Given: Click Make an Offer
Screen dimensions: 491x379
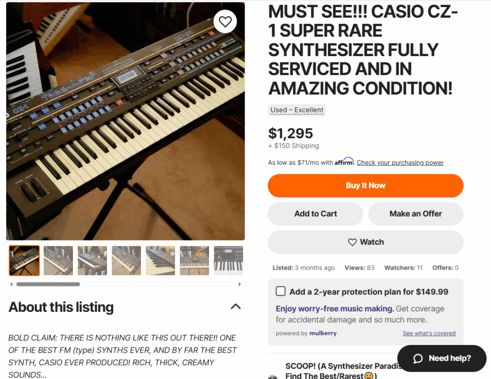Looking at the screenshot, I should [x=416, y=214].
